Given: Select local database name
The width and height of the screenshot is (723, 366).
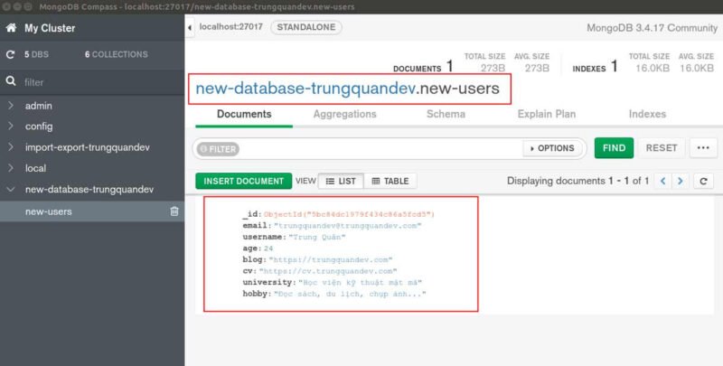Looking at the screenshot, I should (x=35, y=168).
